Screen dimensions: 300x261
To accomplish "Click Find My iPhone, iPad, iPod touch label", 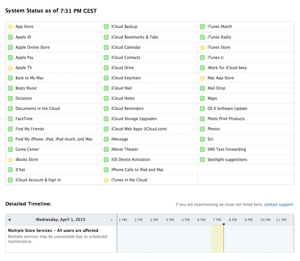I will coord(54,139).
